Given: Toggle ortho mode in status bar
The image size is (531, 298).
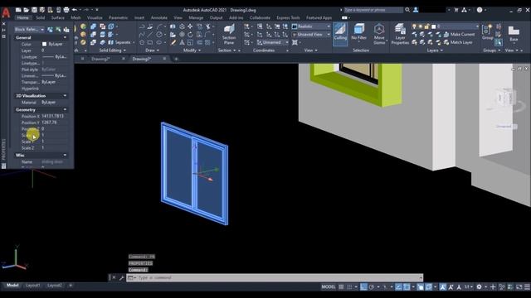Looking at the screenshot, I should (363, 287).
